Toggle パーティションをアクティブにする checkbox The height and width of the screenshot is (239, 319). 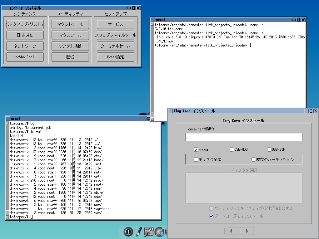point(212,208)
